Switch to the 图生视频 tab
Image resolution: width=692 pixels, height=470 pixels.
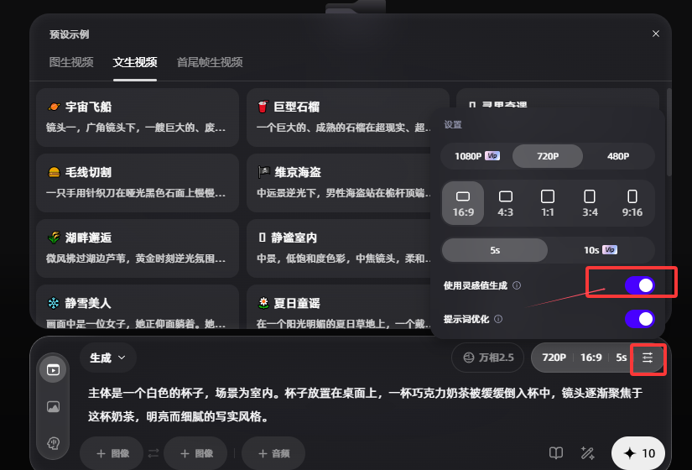click(71, 62)
